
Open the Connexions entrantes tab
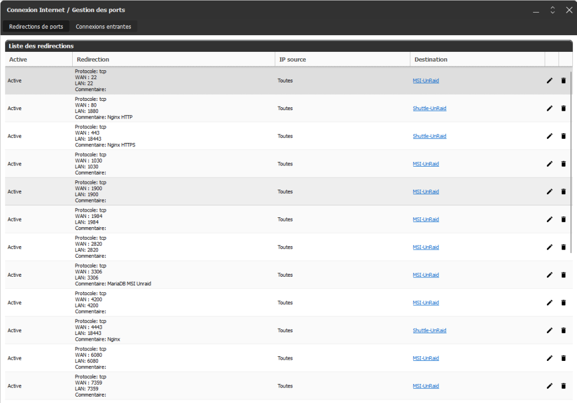pyautogui.click(x=103, y=27)
